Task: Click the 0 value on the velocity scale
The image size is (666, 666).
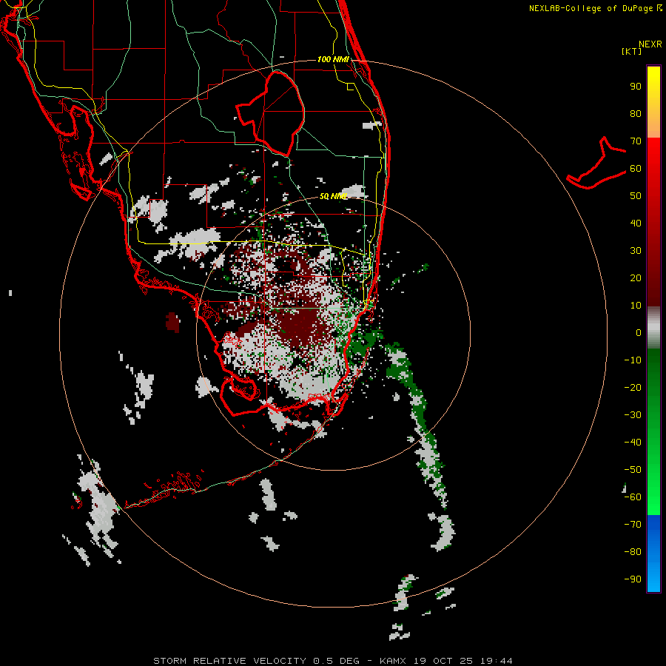Action: pyautogui.click(x=639, y=333)
